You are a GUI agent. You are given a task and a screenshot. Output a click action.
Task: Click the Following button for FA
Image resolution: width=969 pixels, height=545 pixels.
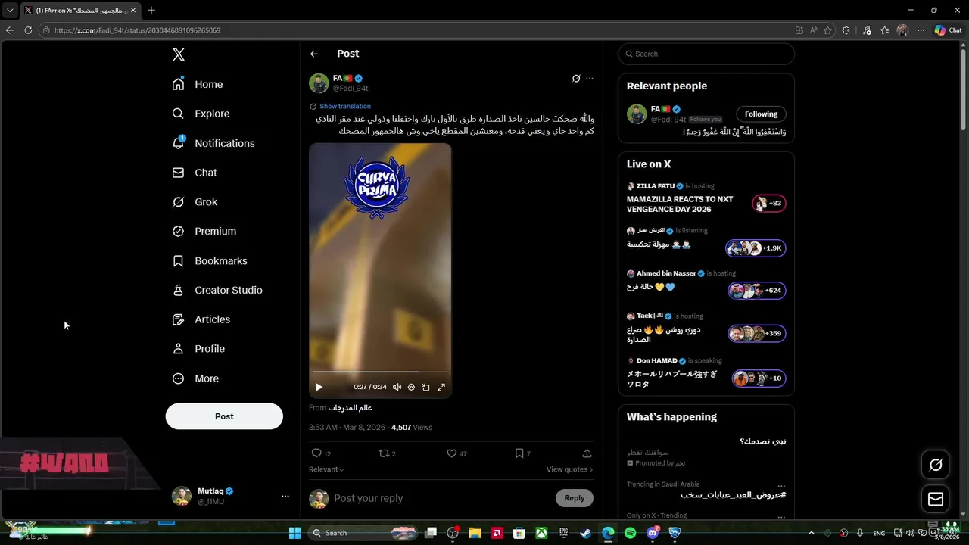(x=761, y=114)
